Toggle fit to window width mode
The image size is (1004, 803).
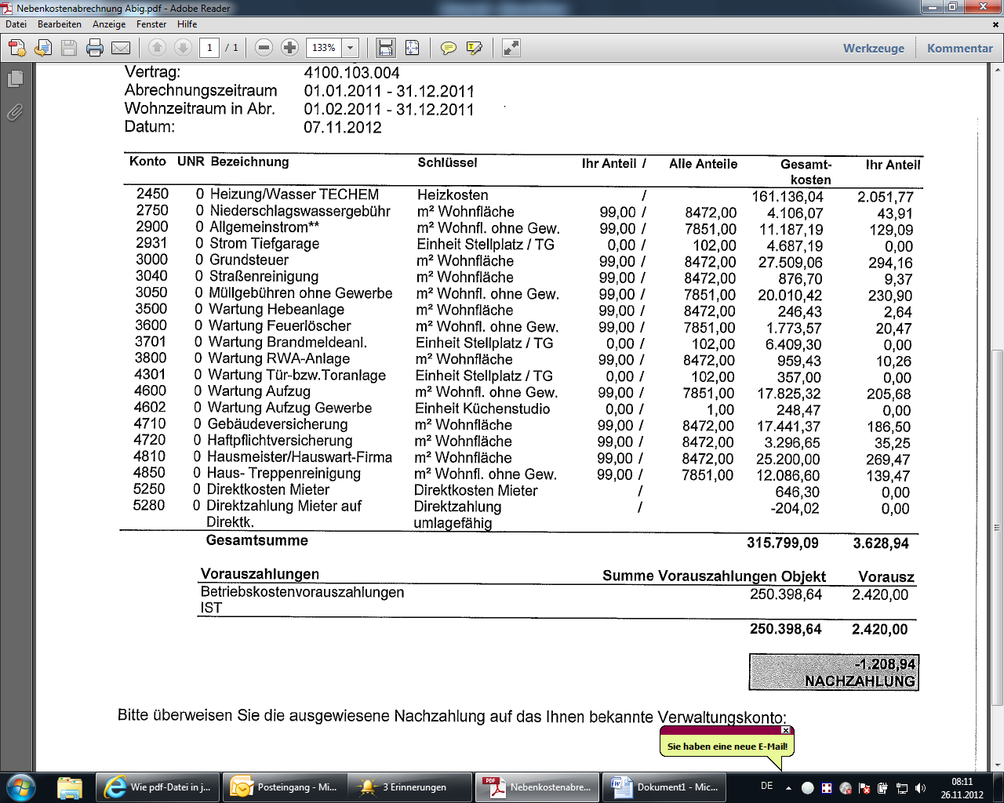pyautogui.click(x=386, y=48)
